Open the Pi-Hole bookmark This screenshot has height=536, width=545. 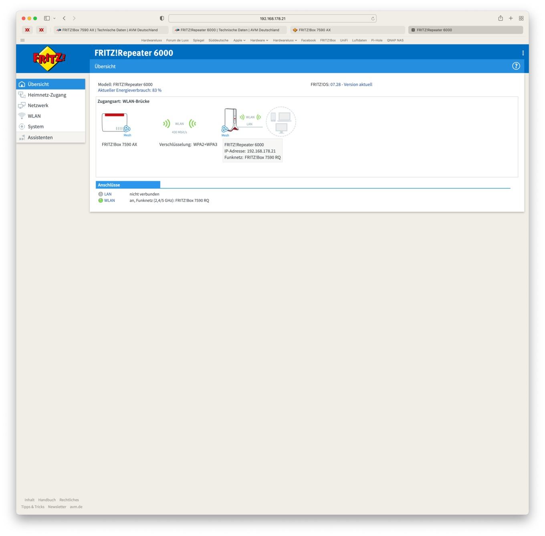pos(377,40)
